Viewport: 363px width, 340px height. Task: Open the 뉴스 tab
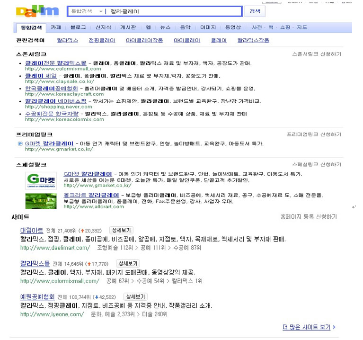tap(165, 27)
